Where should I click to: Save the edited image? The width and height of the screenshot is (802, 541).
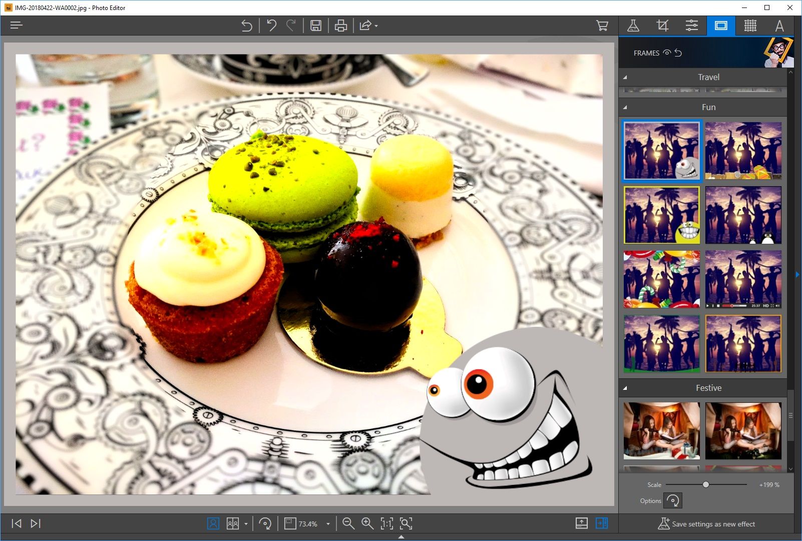pos(316,26)
